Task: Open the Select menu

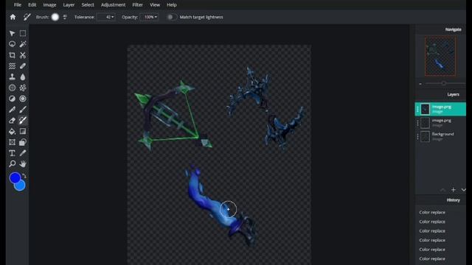Action: [88, 5]
